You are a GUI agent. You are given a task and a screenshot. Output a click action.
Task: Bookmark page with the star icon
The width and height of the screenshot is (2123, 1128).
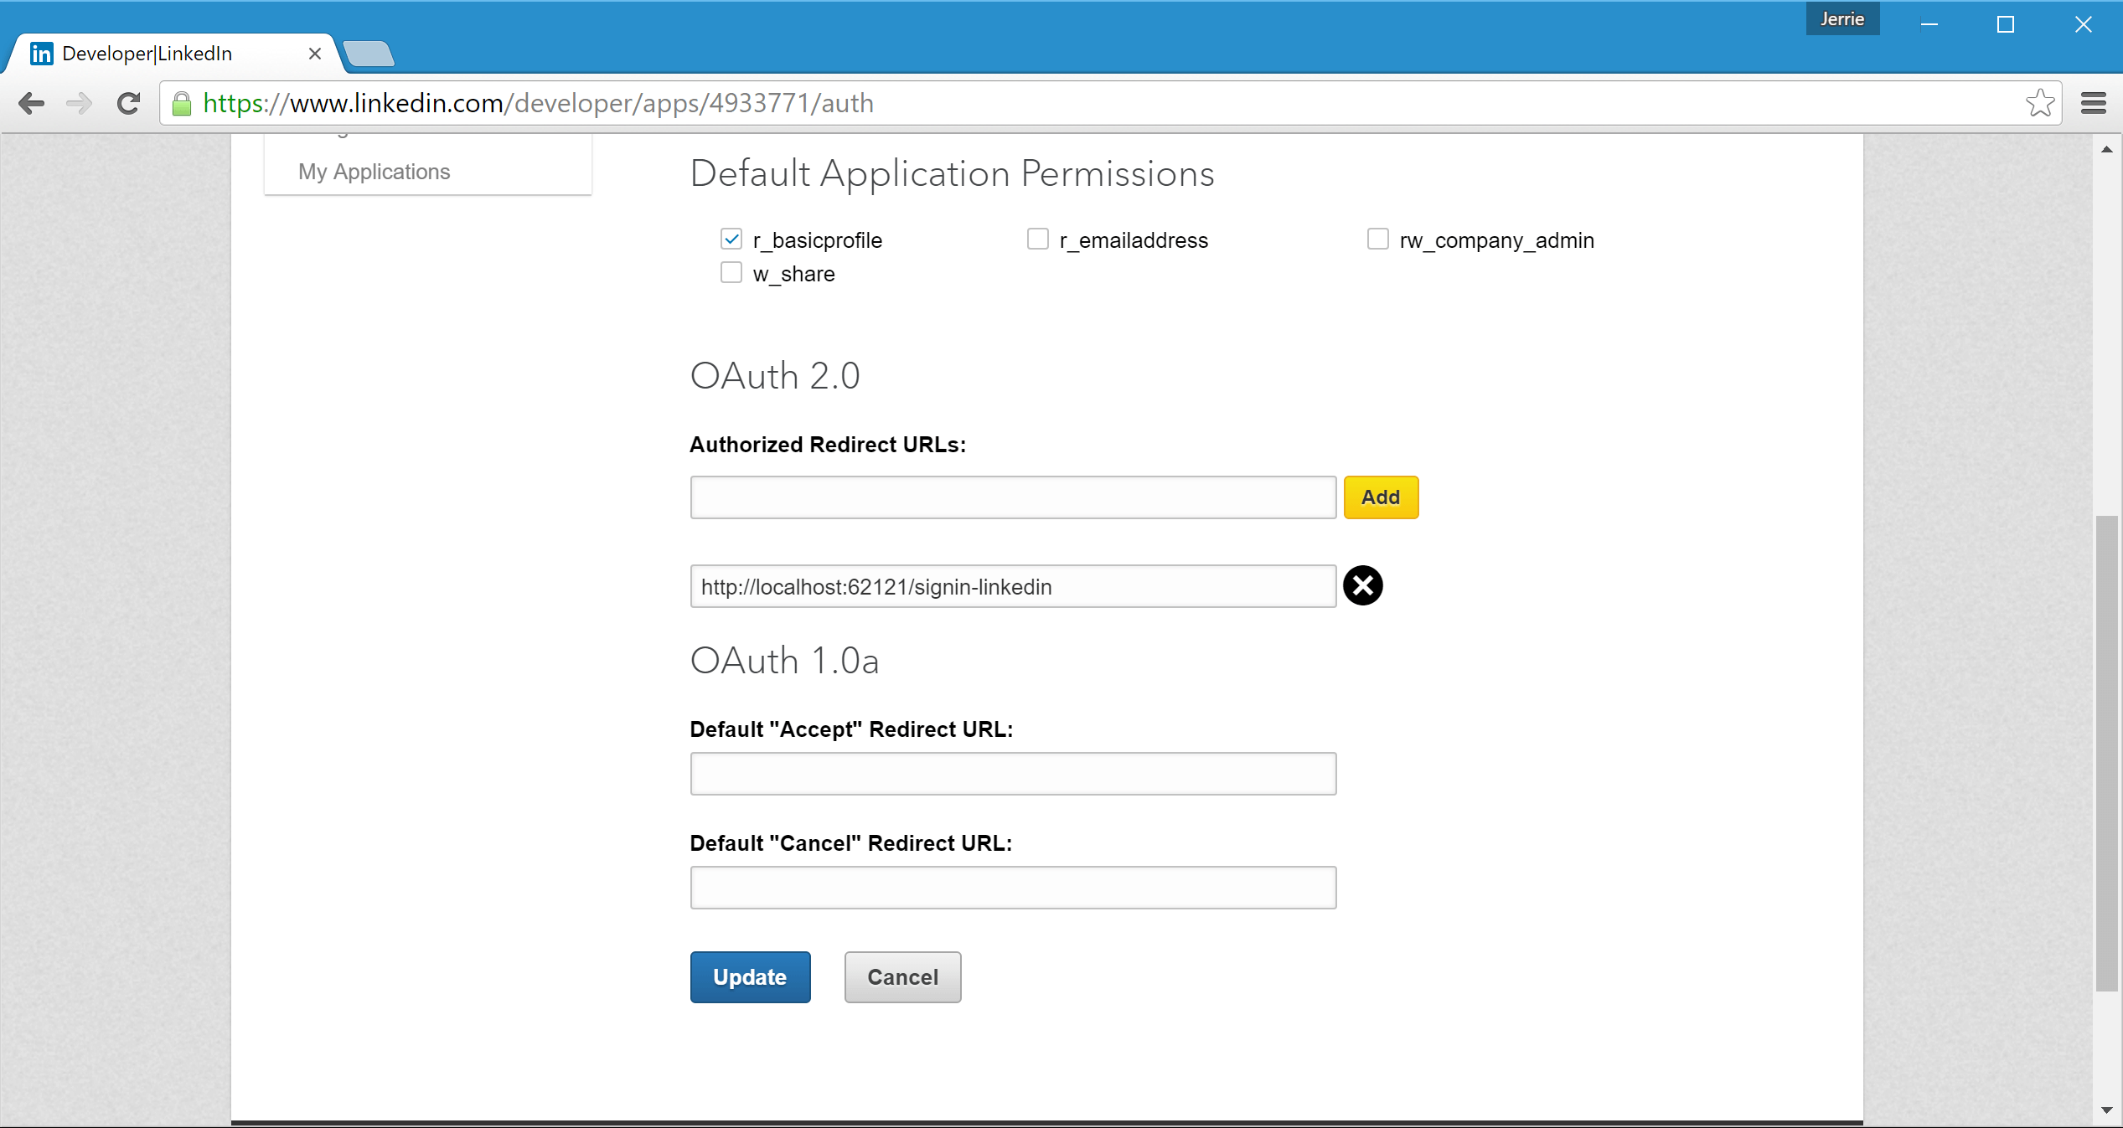click(x=2039, y=103)
